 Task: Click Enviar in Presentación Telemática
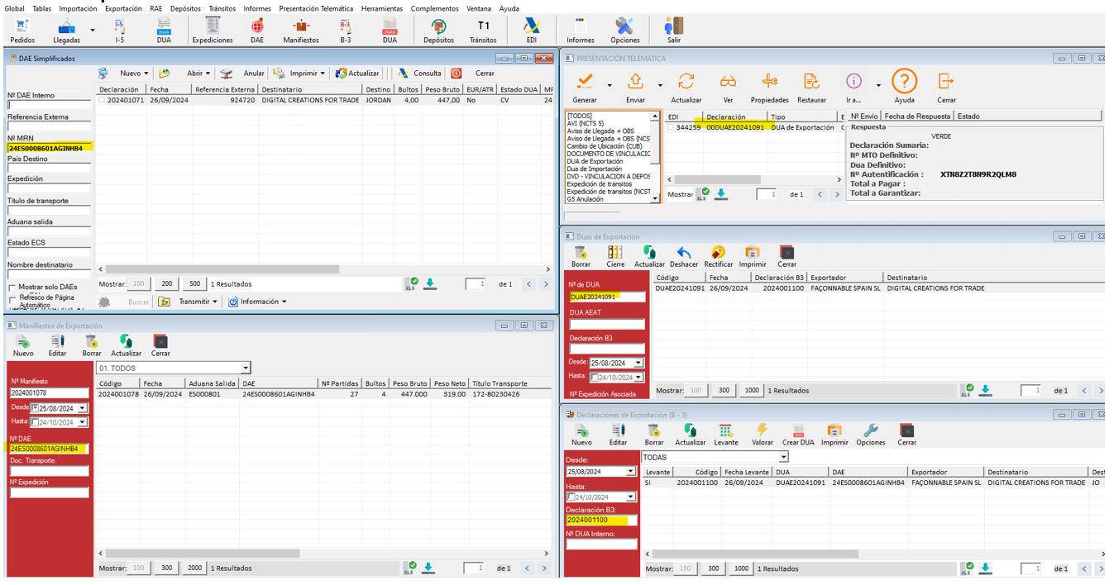pyautogui.click(x=635, y=86)
